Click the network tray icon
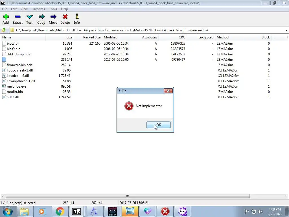Screen dimensions: 289x217 [254, 212]
